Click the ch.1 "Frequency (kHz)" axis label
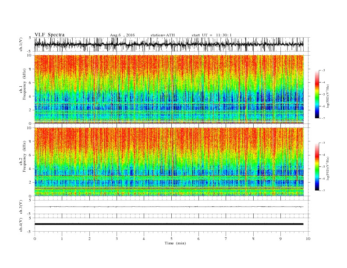This screenshot has width=347, height=268. [25, 84]
